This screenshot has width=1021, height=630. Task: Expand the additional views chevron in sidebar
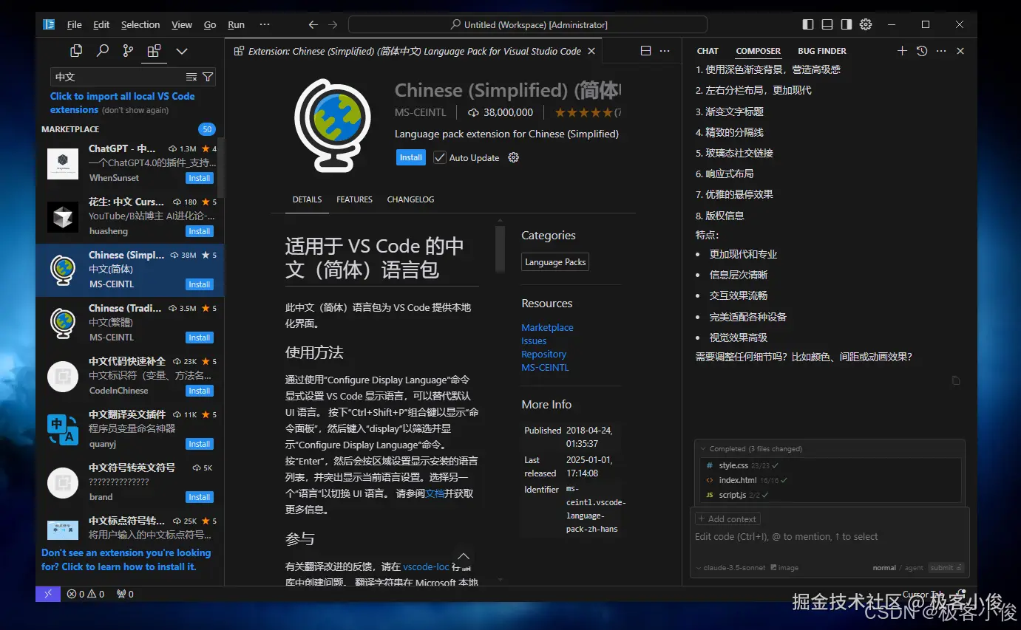pyautogui.click(x=181, y=51)
